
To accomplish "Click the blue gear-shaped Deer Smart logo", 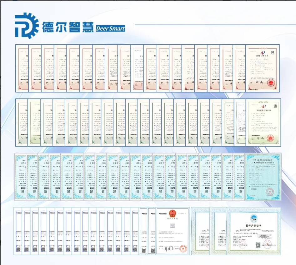I will pos(27,26).
